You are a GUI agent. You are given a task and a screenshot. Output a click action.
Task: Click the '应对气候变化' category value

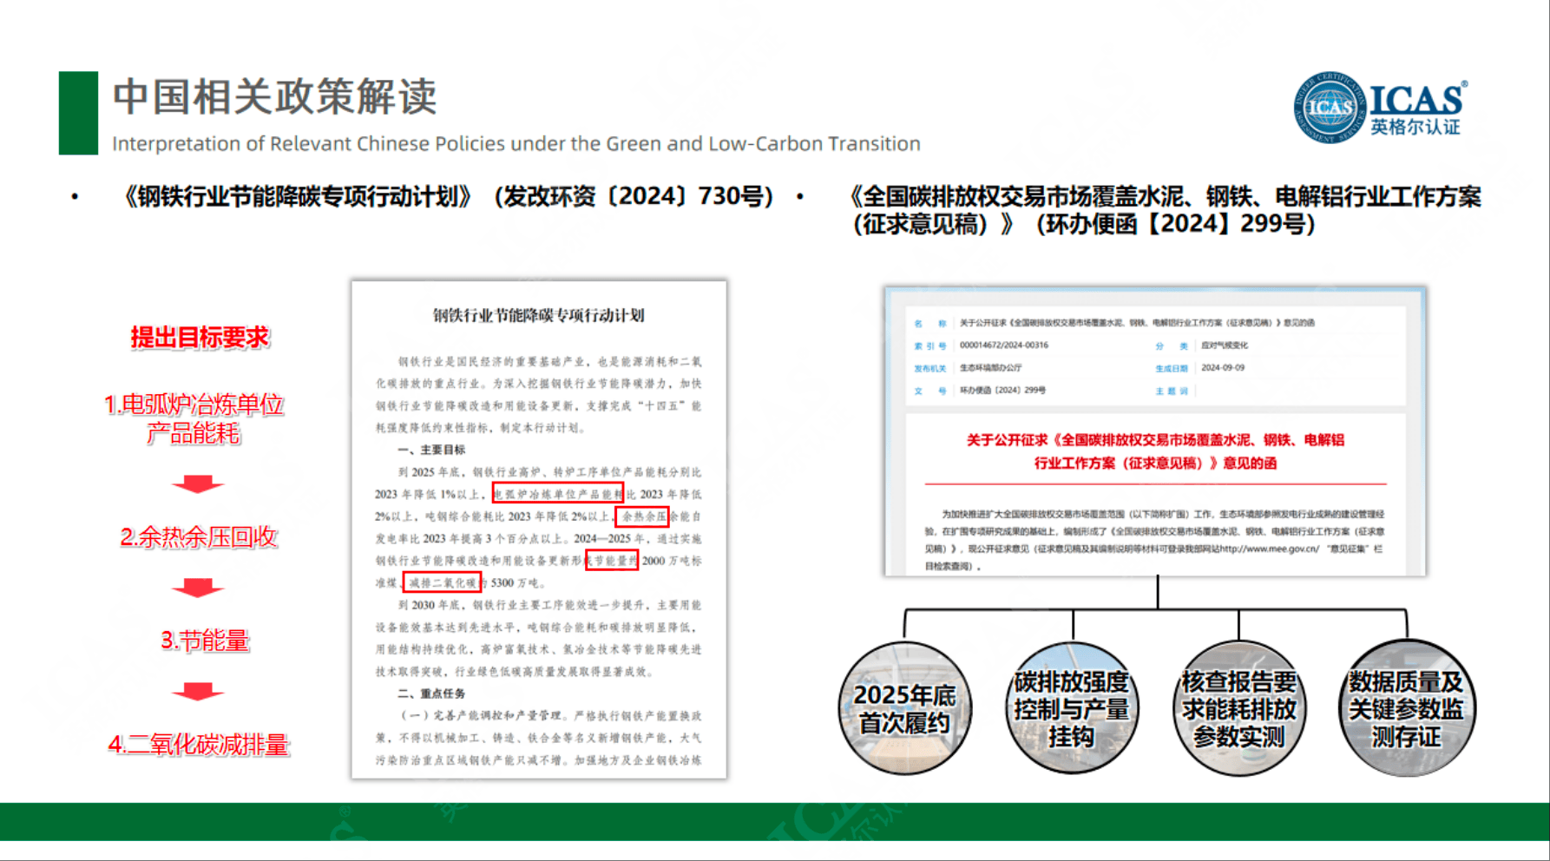click(1224, 345)
